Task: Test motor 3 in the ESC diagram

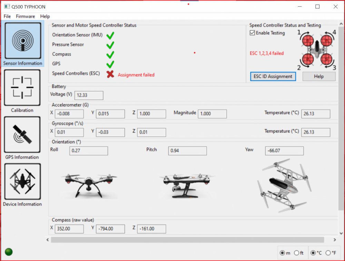Action: point(326,59)
